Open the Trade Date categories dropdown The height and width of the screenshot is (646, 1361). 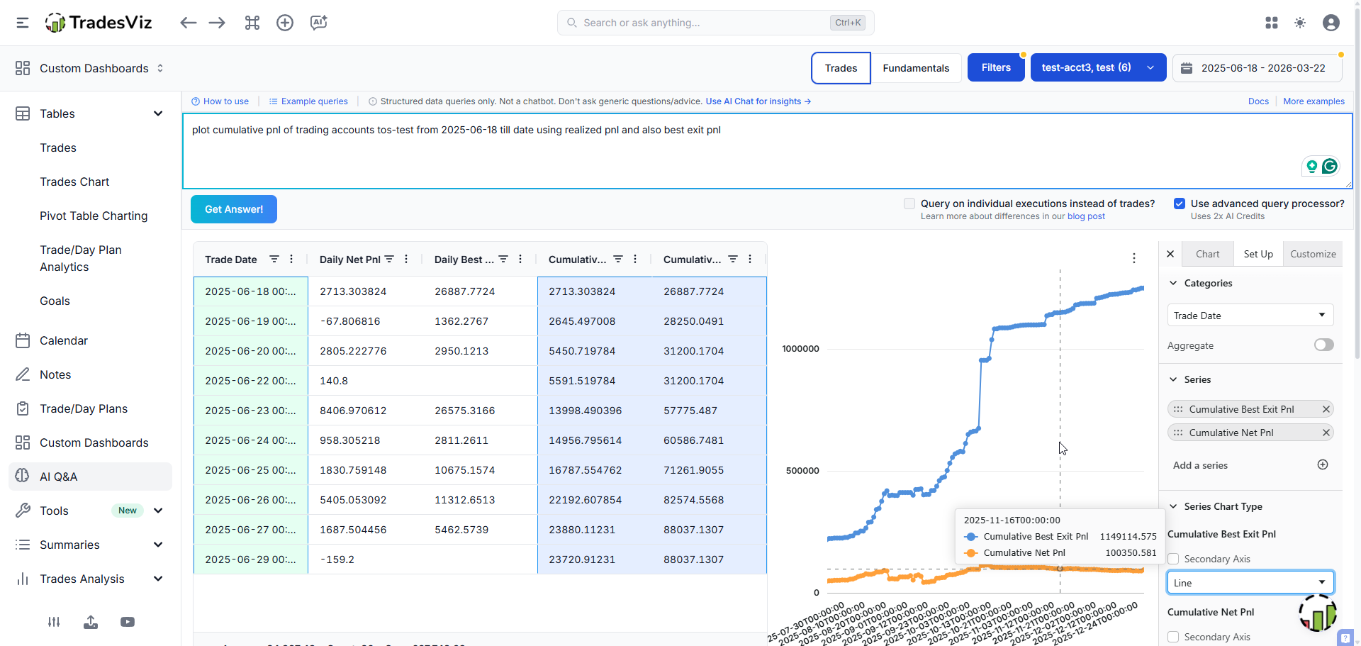pos(1250,316)
